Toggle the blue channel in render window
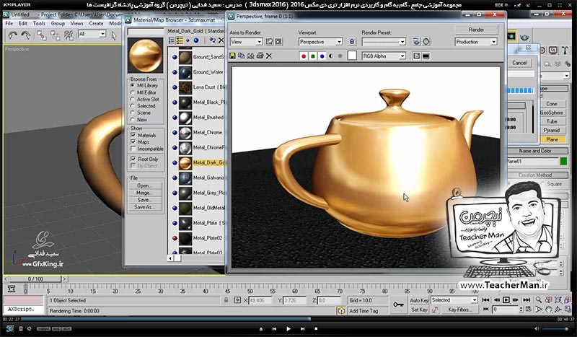Screen dimensions: 577x337 click(322, 56)
